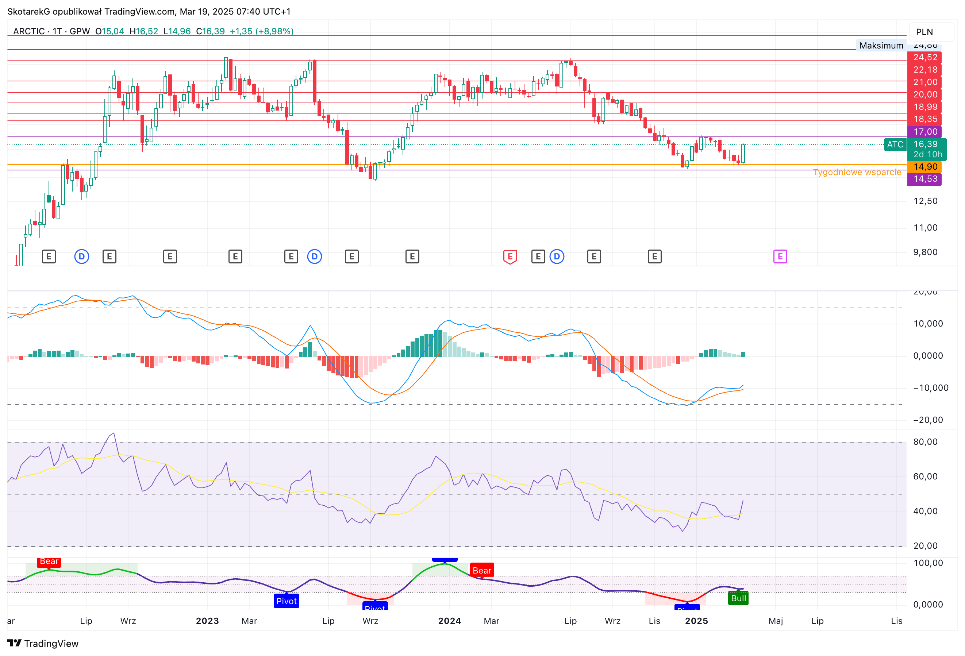The width and height of the screenshot is (965, 656).
Task: Click the 20,00 price level label
Action: tap(924, 94)
